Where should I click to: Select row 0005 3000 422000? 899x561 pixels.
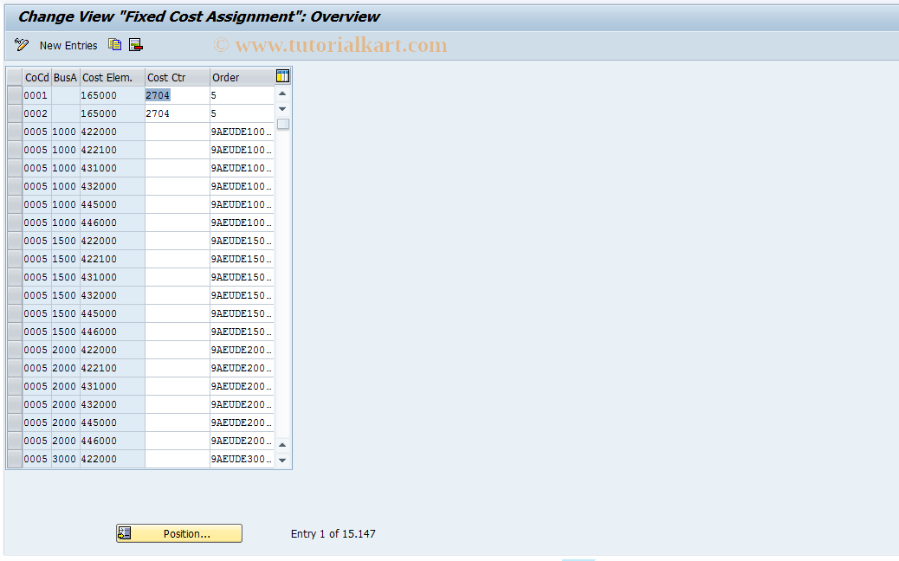(x=15, y=459)
